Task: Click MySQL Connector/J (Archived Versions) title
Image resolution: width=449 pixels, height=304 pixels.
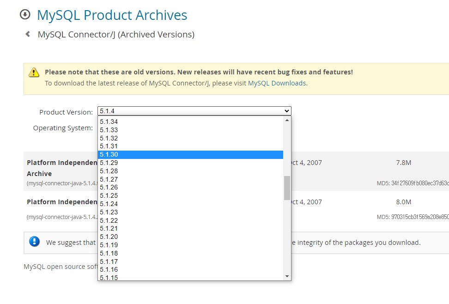Action: click(116, 34)
